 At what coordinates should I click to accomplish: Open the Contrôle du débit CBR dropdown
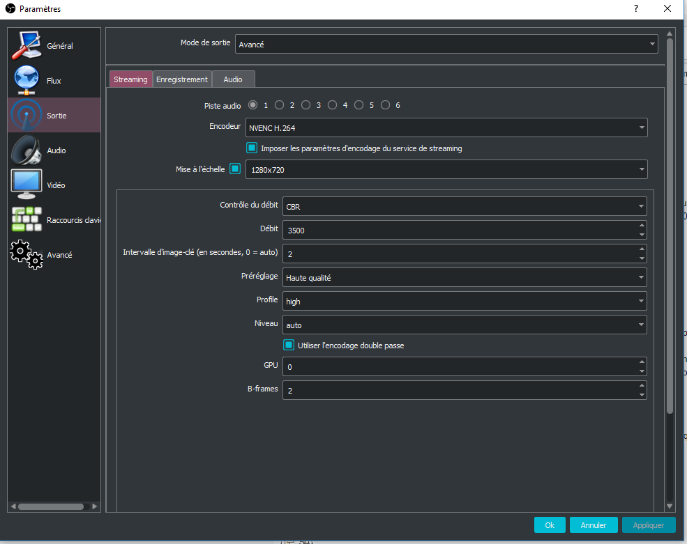pyautogui.click(x=464, y=206)
